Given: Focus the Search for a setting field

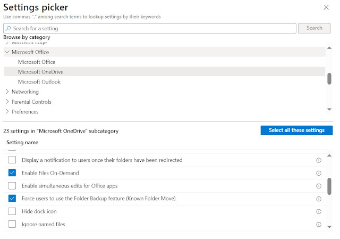Looking at the screenshot, I should click(x=150, y=28).
